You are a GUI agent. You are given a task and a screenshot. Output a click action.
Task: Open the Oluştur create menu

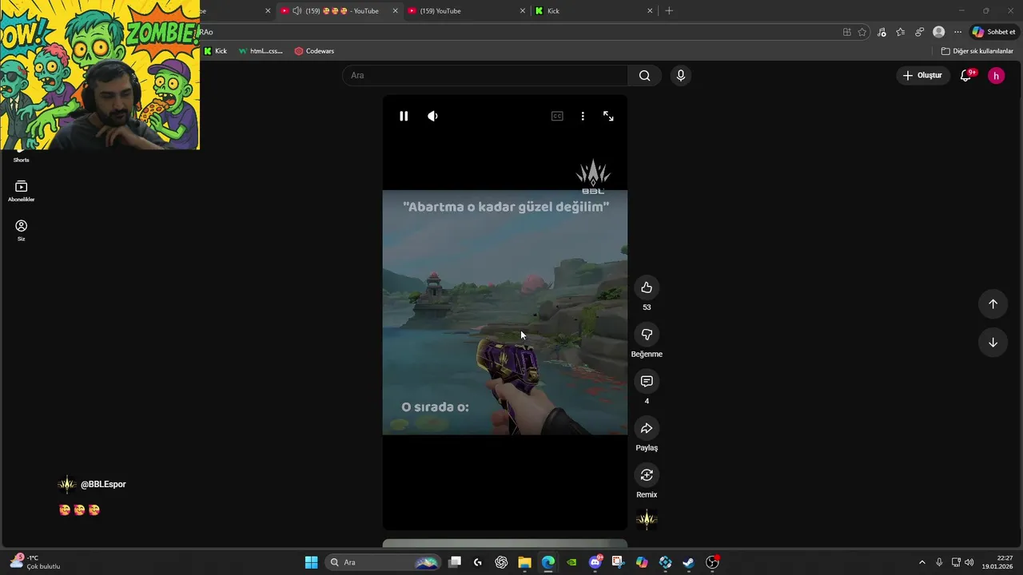pyautogui.click(x=922, y=75)
